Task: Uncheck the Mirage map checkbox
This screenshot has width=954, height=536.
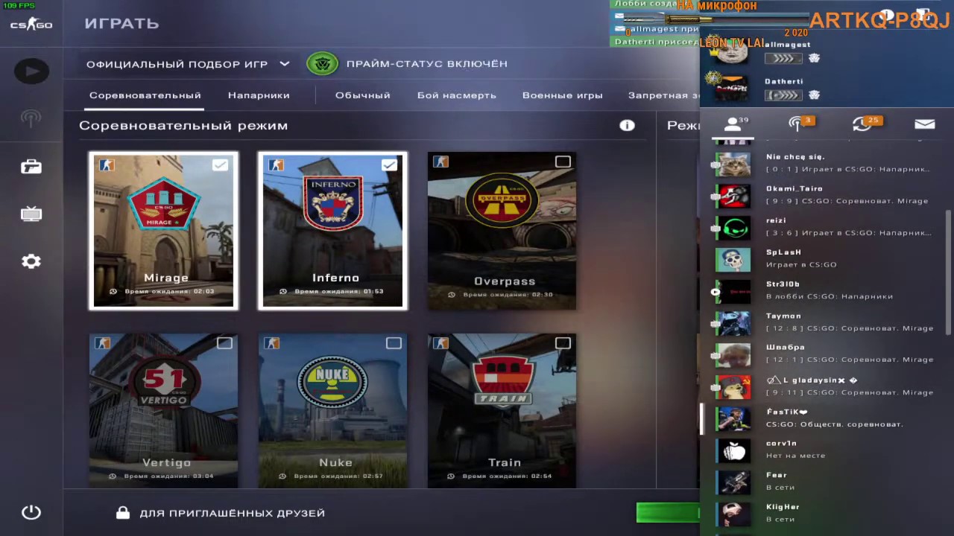Action: pos(220,165)
